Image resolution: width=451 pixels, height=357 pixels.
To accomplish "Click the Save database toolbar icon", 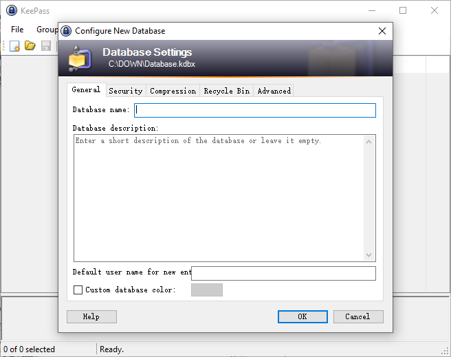I will [46, 45].
